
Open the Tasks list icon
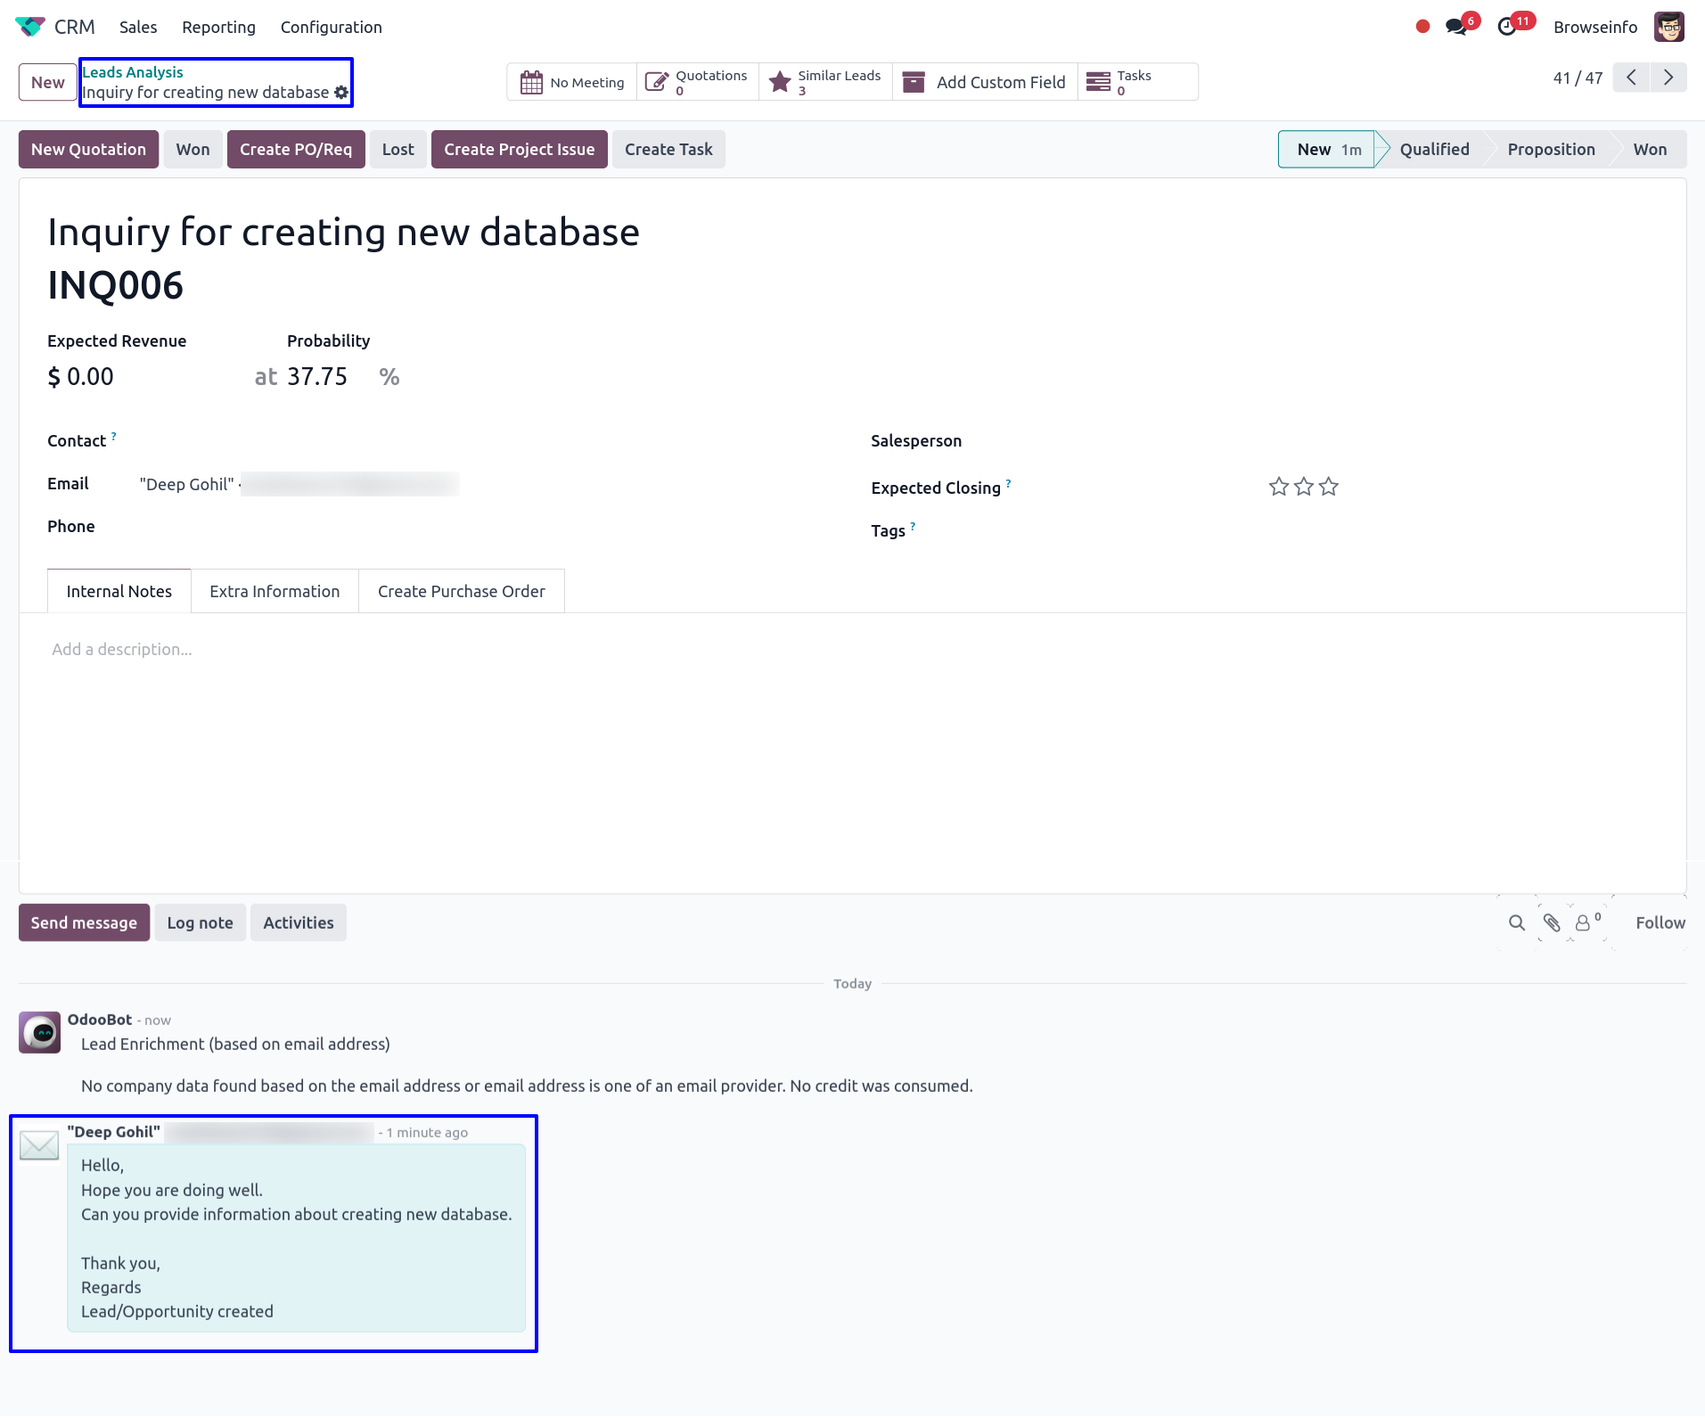point(1099,82)
